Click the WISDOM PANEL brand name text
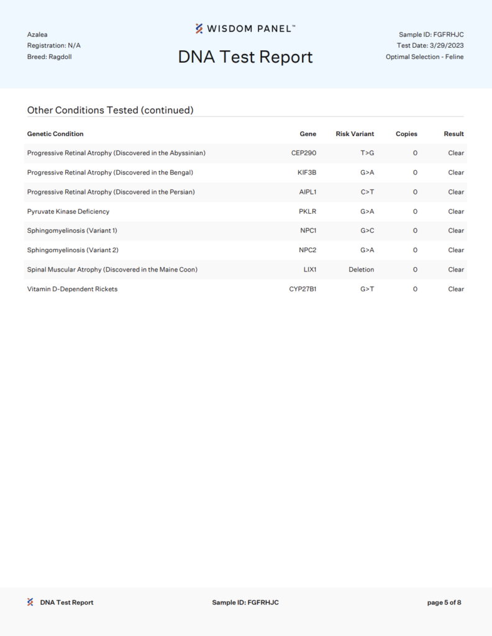The width and height of the screenshot is (492, 636). pos(251,29)
